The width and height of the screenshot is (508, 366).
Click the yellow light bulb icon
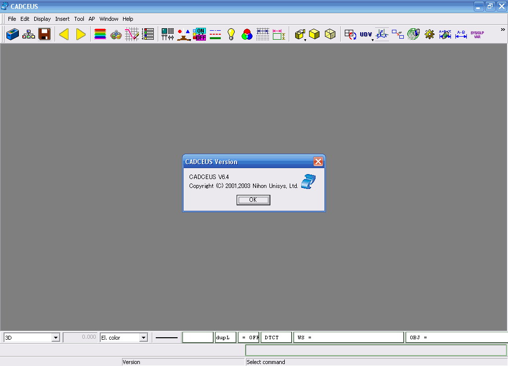tap(231, 34)
